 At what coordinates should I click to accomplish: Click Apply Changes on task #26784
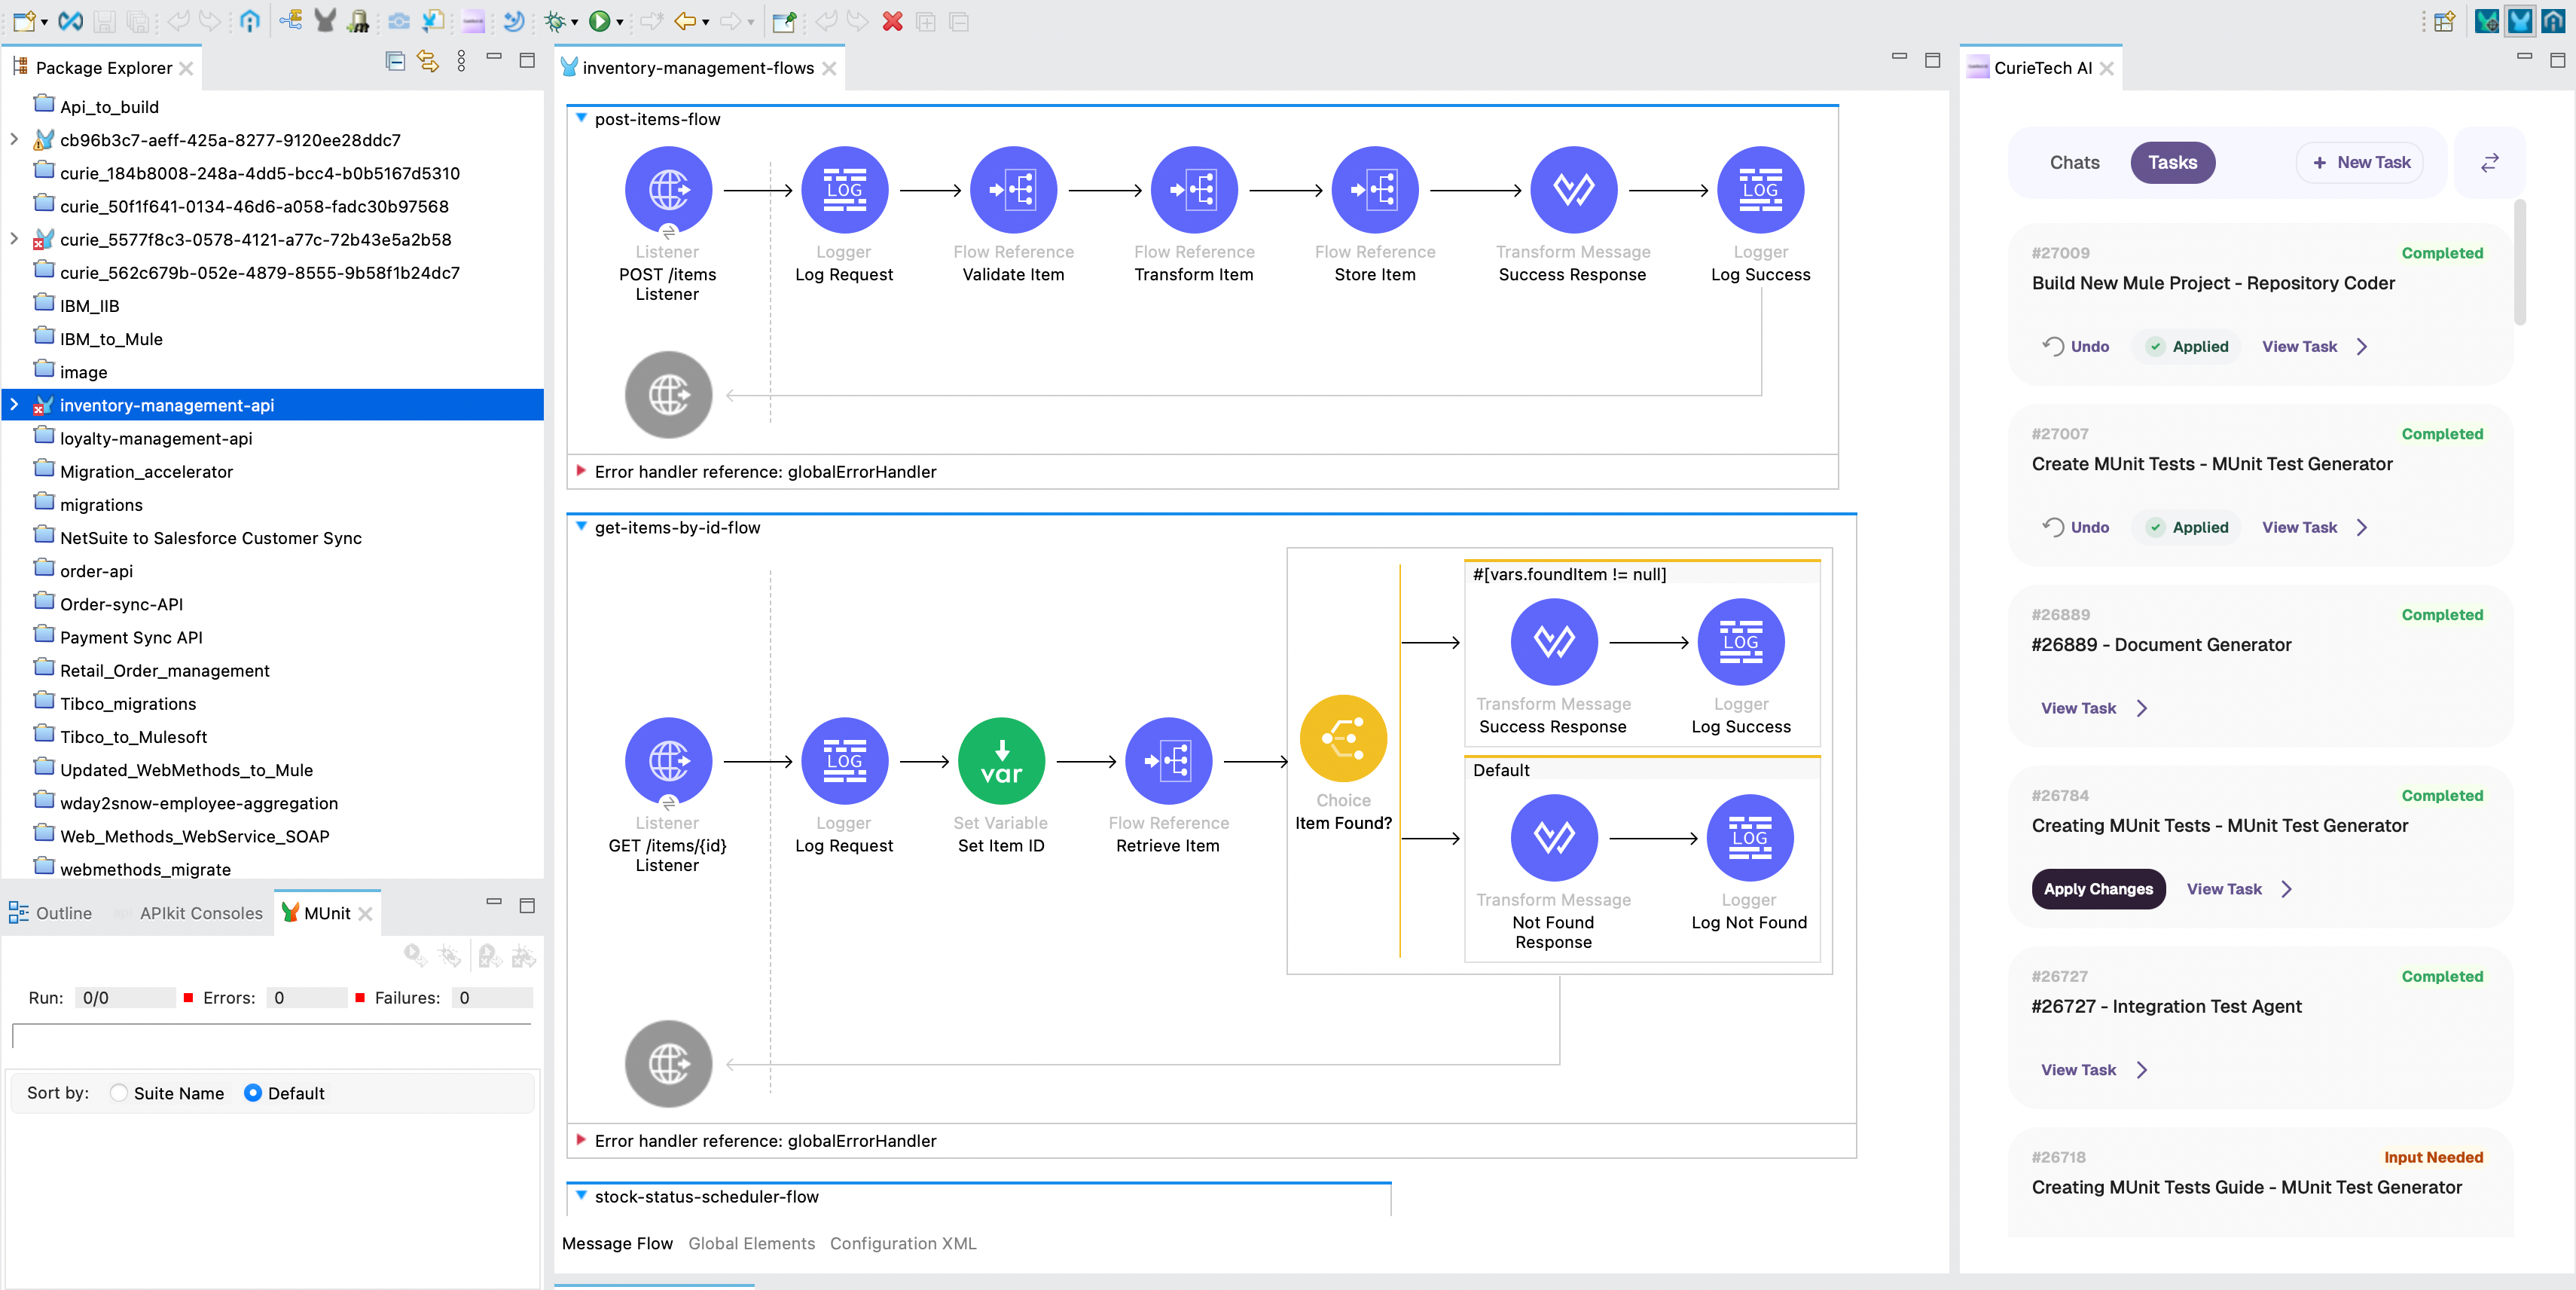click(x=2097, y=889)
